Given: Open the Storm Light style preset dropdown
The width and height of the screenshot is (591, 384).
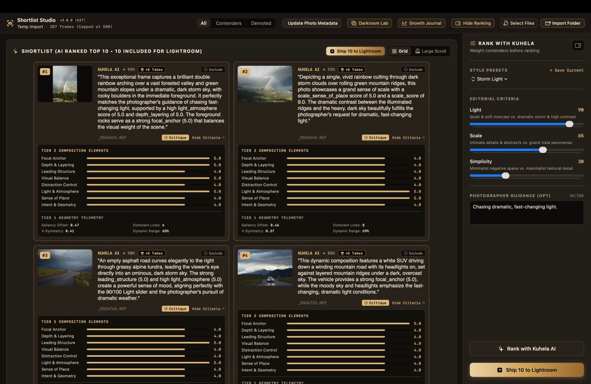Looking at the screenshot, I should tap(489, 79).
